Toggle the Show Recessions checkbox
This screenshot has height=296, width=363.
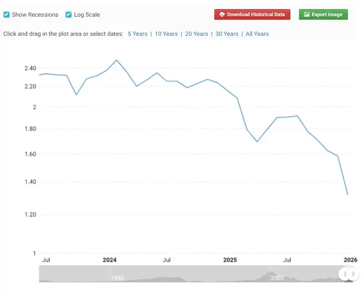point(7,15)
